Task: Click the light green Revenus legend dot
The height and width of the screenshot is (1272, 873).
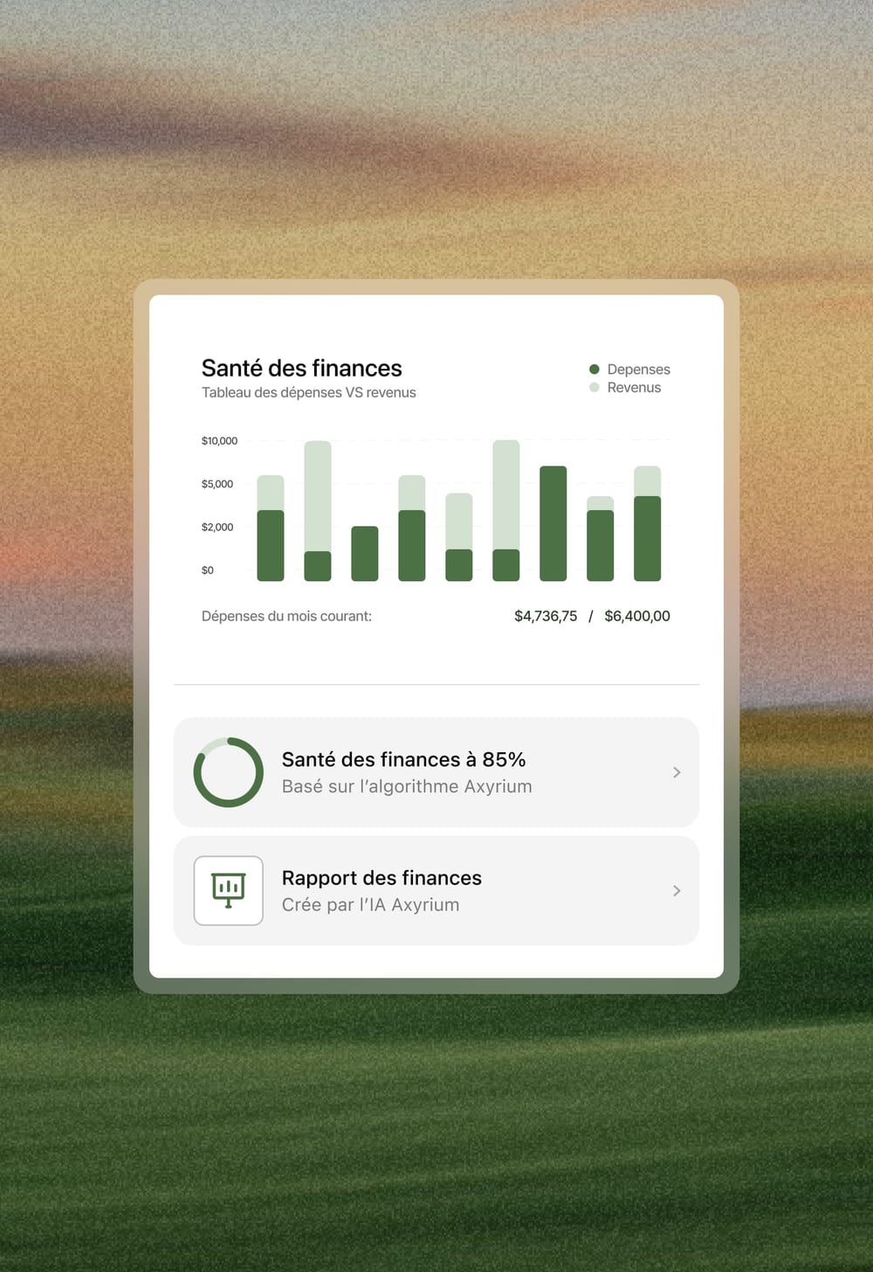Action: pyautogui.click(x=595, y=387)
